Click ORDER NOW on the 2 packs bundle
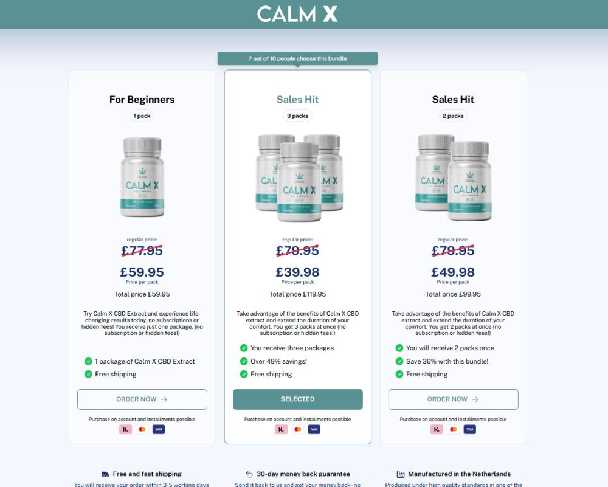 click(x=454, y=399)
